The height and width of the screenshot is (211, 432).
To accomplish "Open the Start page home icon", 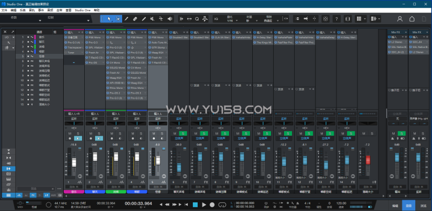I will [412, 19].
